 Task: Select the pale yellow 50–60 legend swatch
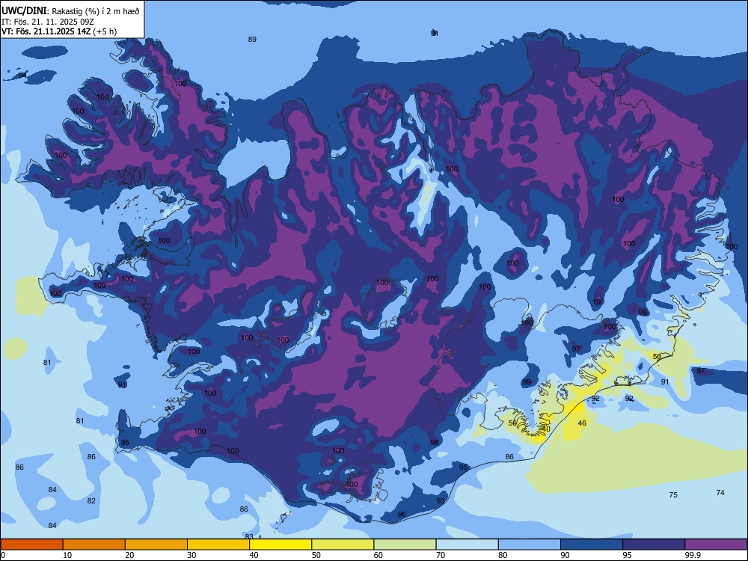pyautogui.click(x=343, y=545)
